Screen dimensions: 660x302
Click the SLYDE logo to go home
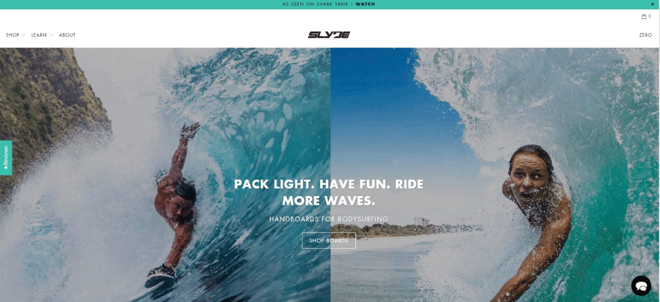click(329, 35)
